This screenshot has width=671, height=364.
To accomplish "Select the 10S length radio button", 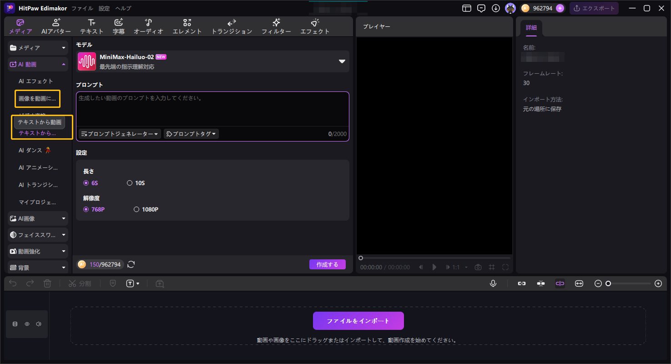I will pyautogui.click(x=130, y=182).
